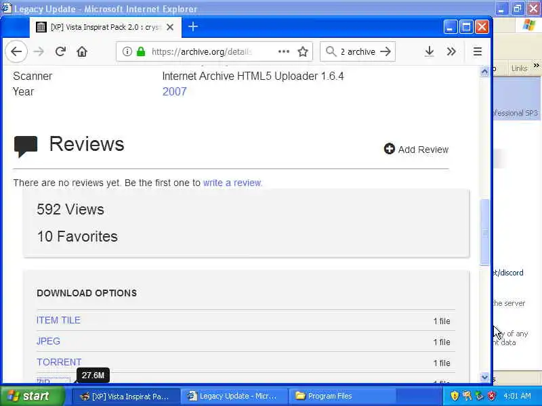The height and width of the screenshot is (406, 542).
Task: Show site information icon in address bar
Action: point(127,52)
